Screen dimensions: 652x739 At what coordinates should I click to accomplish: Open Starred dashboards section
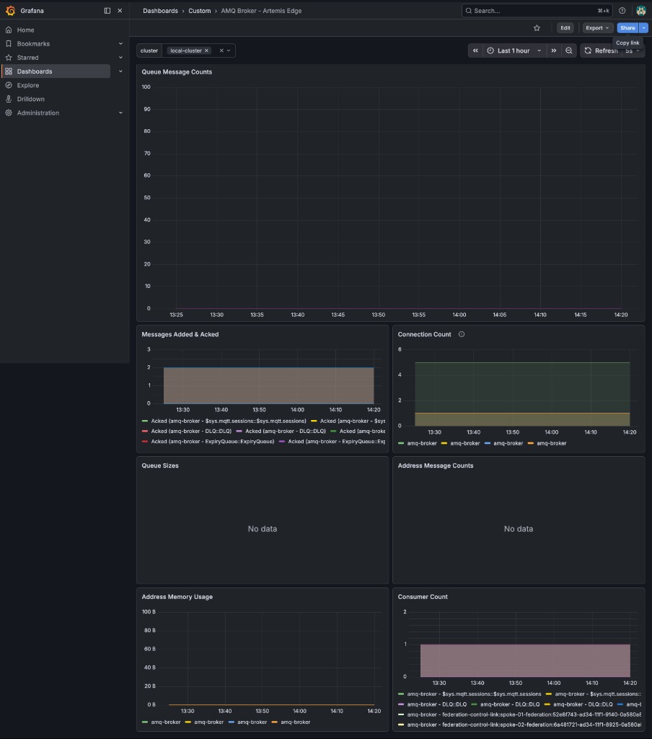click(28, 58)
